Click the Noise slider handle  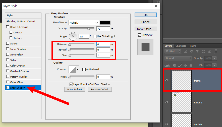(x=70, y=77)
